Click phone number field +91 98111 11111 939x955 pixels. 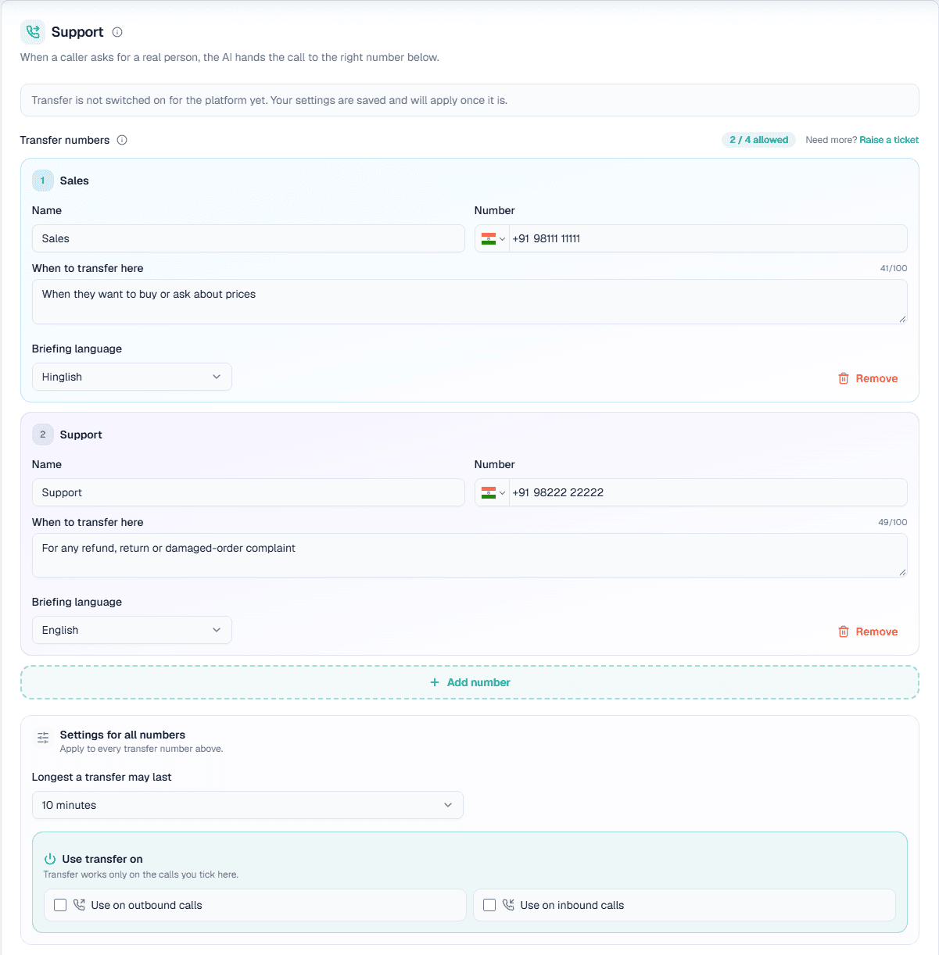[x=708, y=238]
